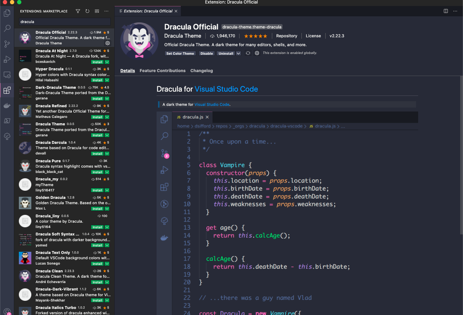Screen dimensions: 463x315
Task: Click the five-star rating on the Dracula Official page
Action: click(256, 36)
